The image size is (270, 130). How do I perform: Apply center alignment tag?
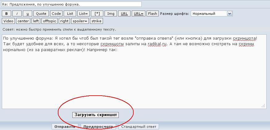[x=23, y=21]
